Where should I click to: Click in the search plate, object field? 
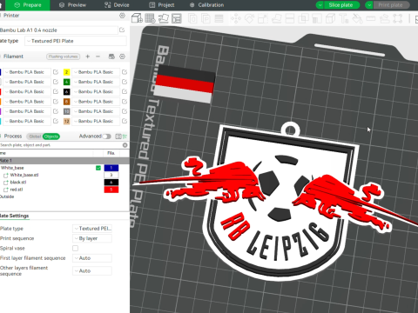pos(60,145)
